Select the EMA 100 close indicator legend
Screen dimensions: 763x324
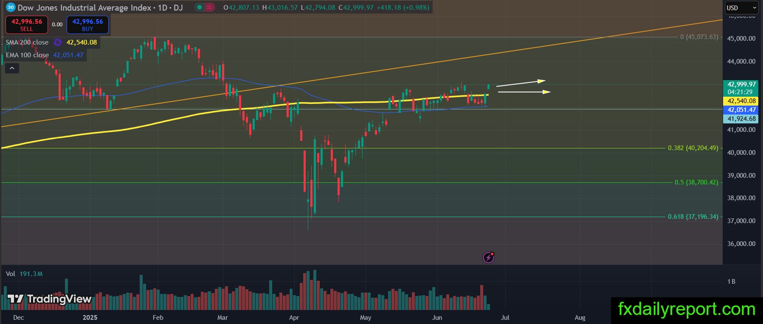(27, 55)
